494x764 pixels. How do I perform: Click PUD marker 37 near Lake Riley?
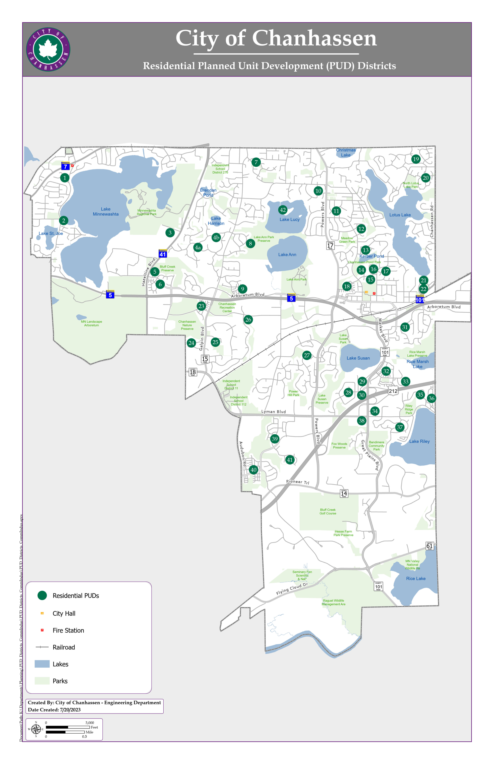(x=400, y=427)
